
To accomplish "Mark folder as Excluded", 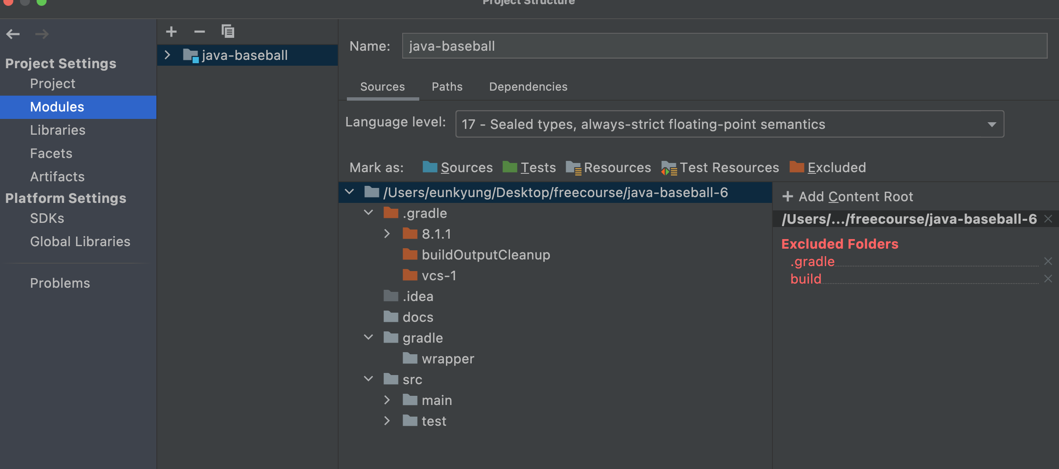I will coord(828,168).
